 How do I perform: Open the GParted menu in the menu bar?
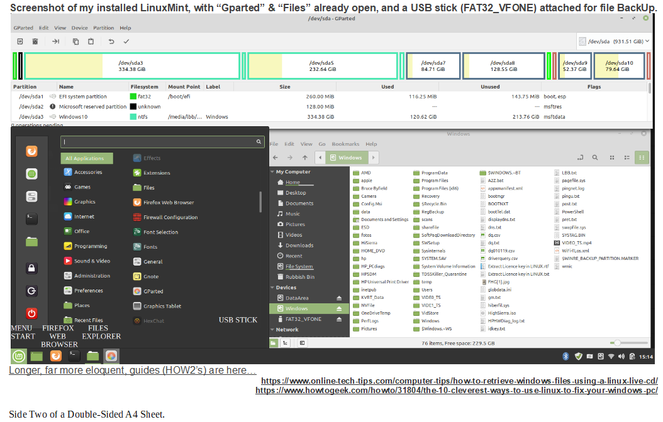(x=23, y=28)
